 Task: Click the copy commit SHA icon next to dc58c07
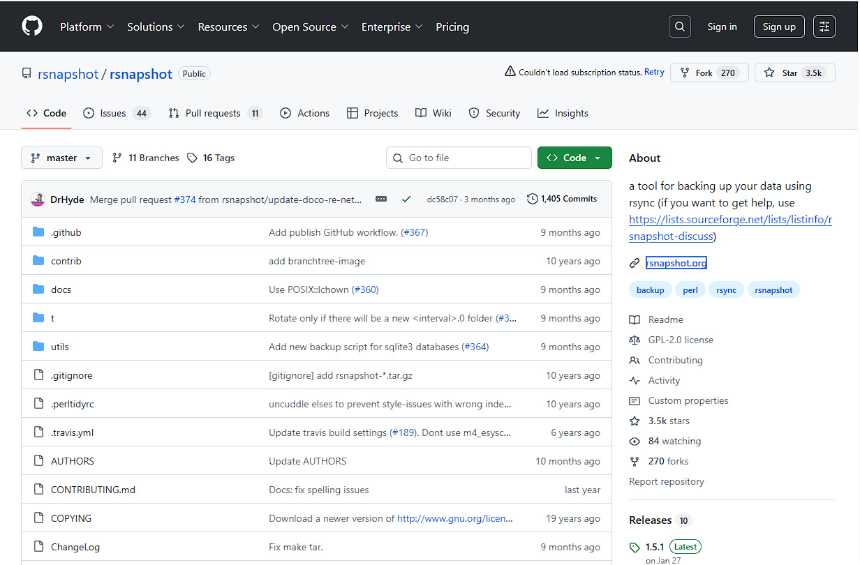pyautogui.click(x=381, y=198)
